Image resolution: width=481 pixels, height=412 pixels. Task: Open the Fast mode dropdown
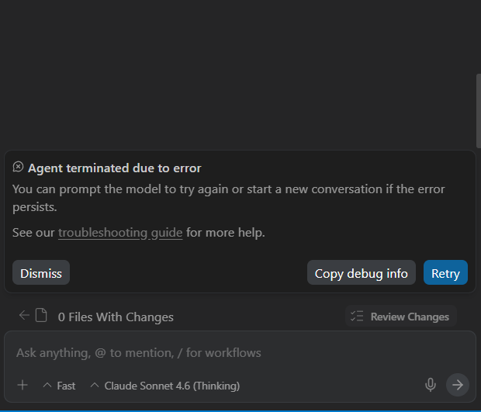coord(59,386)
